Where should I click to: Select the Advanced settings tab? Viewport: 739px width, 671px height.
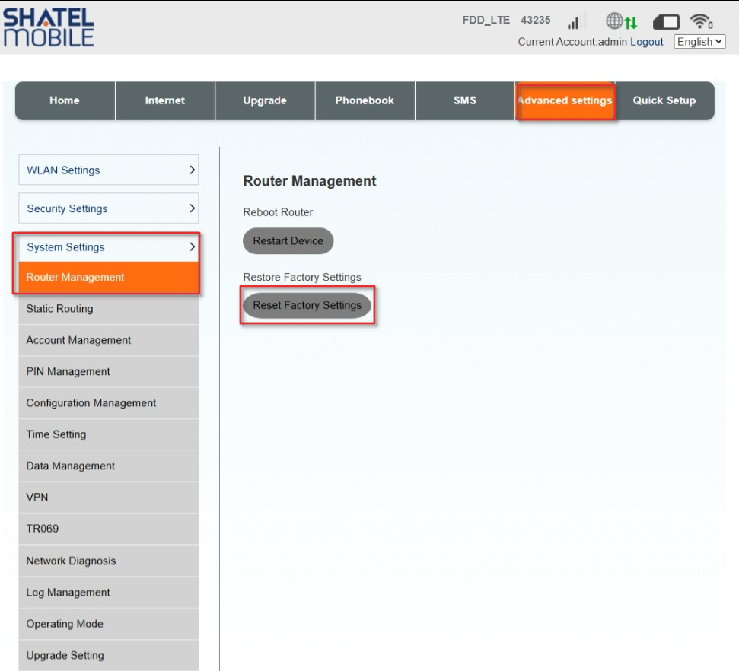pyautogui.click(x=565, y=101)
